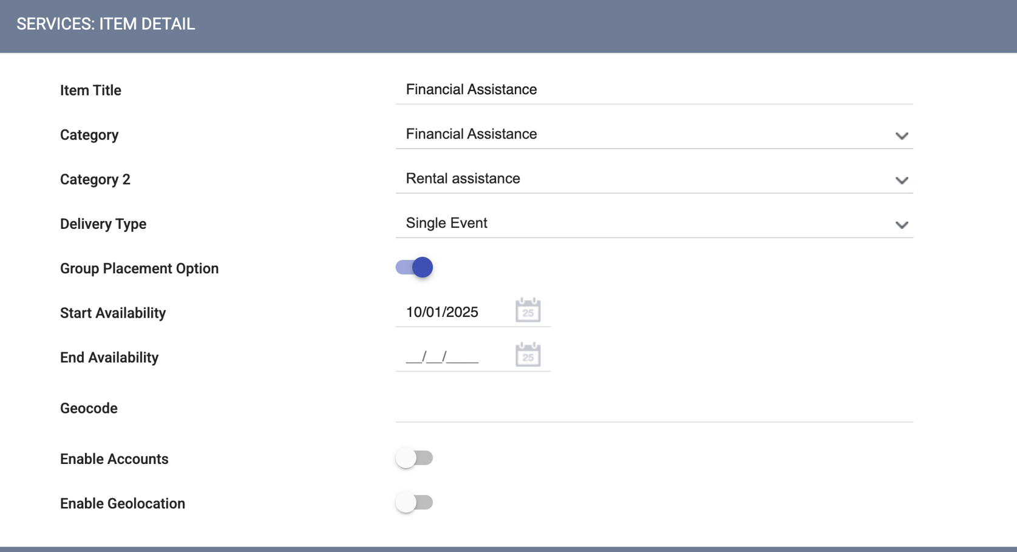Expand the Delivery Type dropdown showing Single Event
This screenshot has height=552, width=1017.
point(644,223)
